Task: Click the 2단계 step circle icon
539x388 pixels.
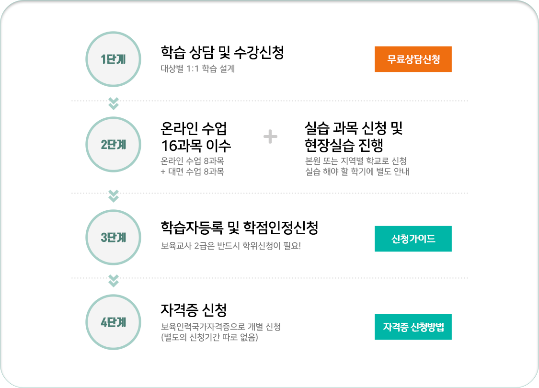Action: [x=113, y=144]
